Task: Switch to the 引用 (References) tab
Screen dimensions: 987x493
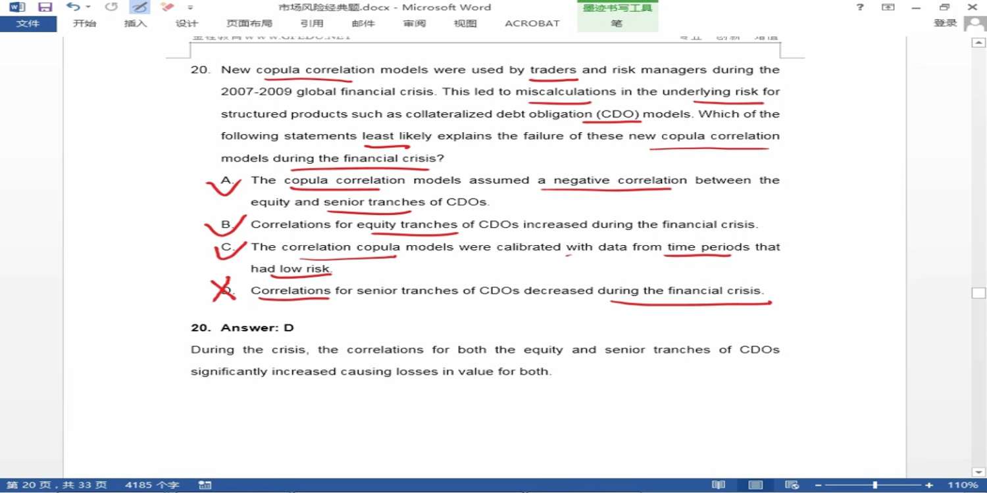Action: pos(311,24)
